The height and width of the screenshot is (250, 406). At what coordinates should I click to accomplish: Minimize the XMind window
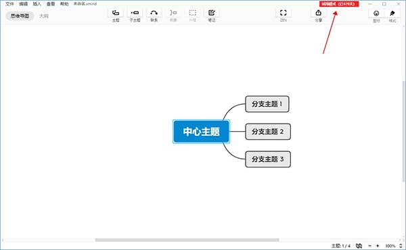coord(370,4)
